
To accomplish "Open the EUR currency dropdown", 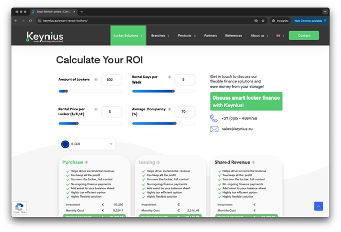I will click(87, 144).
